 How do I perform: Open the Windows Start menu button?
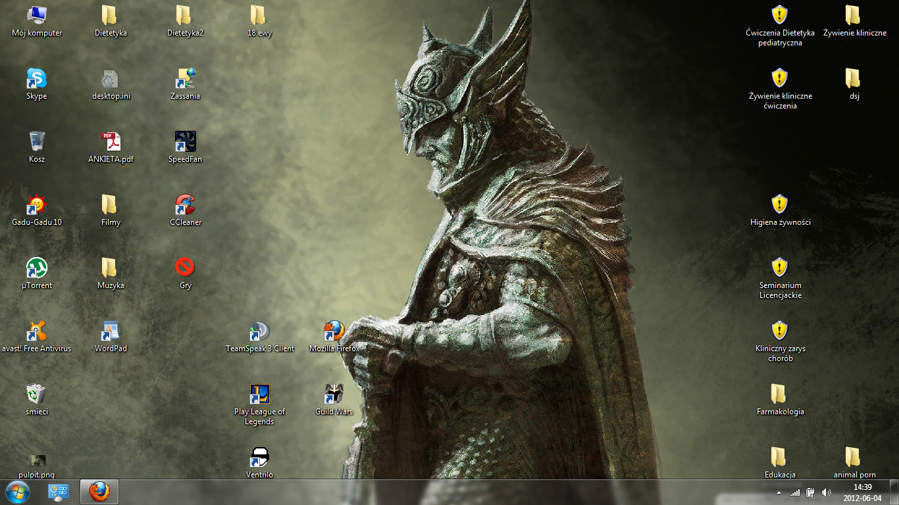click(x=18, y=492)
